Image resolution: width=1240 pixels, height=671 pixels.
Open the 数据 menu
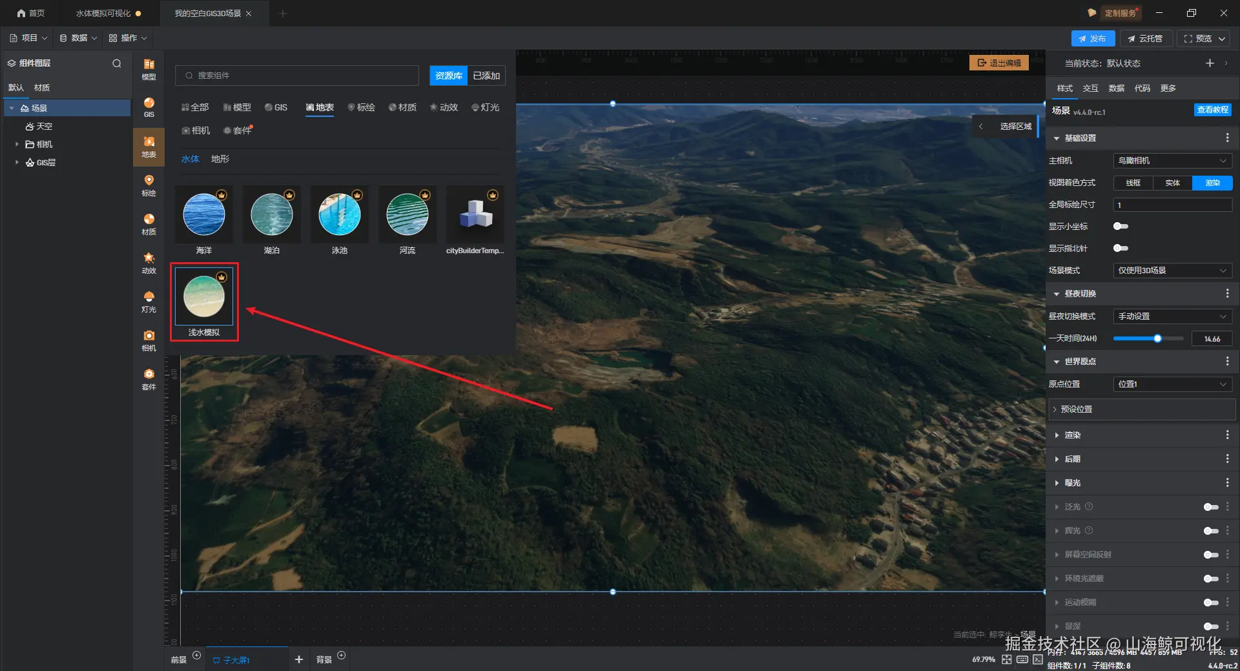click(78, 38)
